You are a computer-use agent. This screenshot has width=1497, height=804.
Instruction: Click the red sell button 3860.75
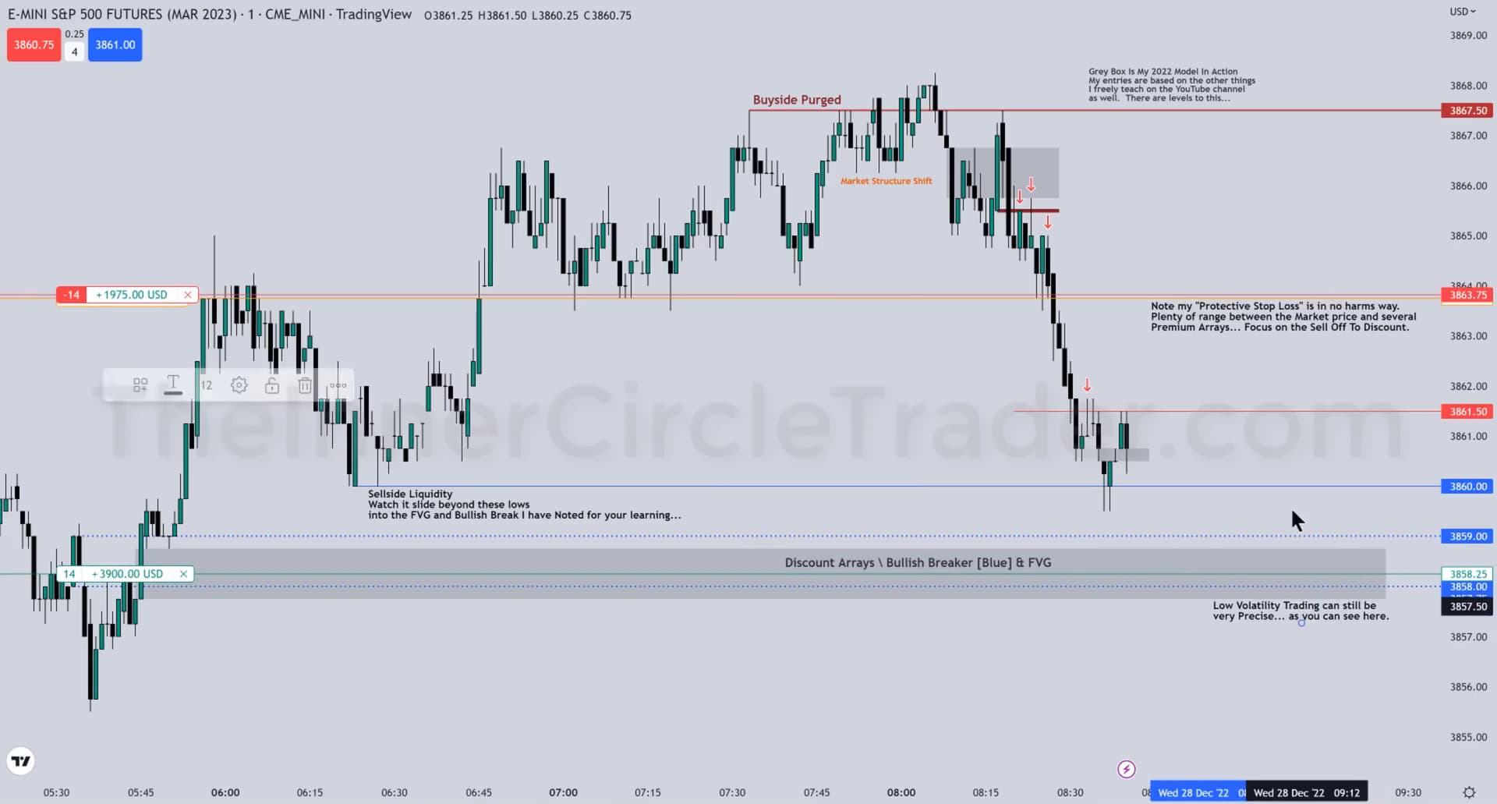[34, 44]
